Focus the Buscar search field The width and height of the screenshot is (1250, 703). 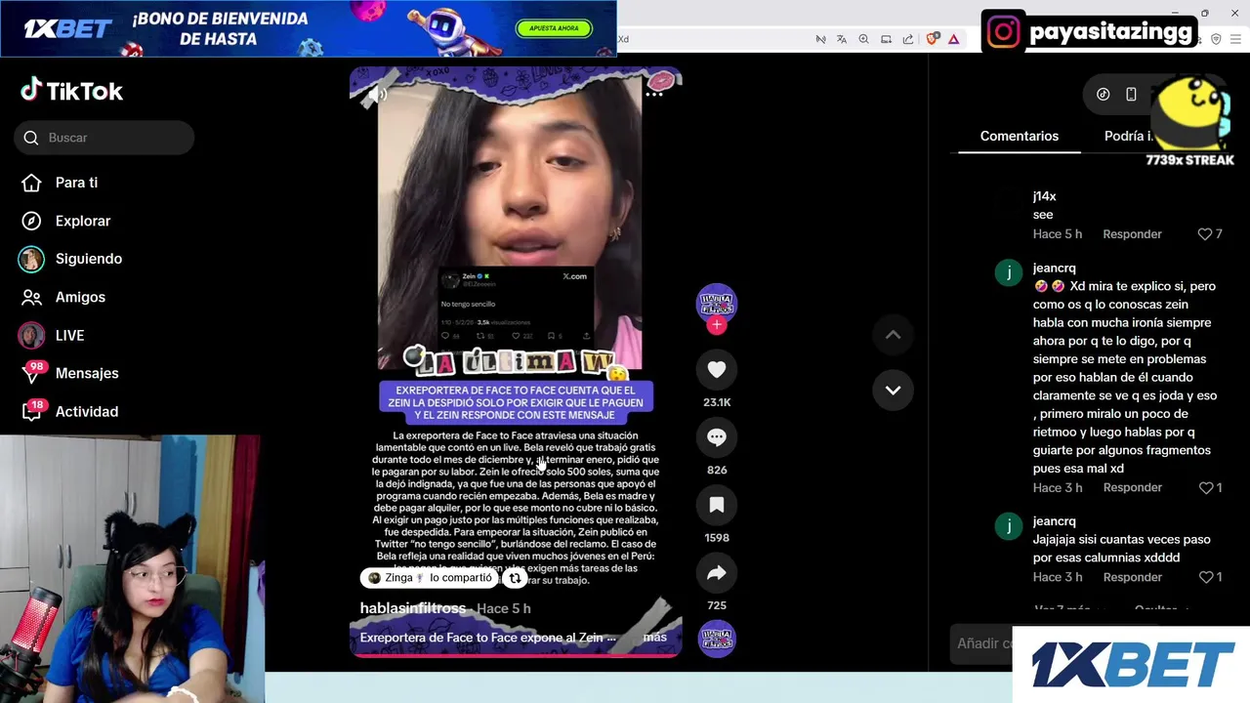104,138
